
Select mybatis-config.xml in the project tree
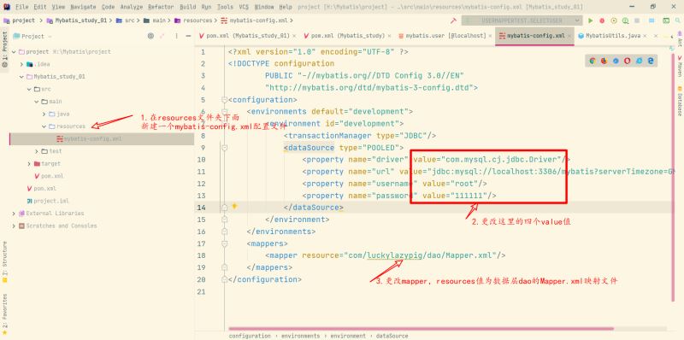(102, 139)
